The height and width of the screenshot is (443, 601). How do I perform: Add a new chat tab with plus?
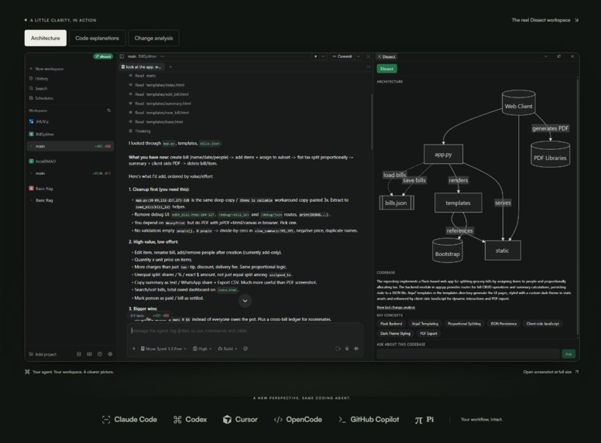(x=170, y=67)
